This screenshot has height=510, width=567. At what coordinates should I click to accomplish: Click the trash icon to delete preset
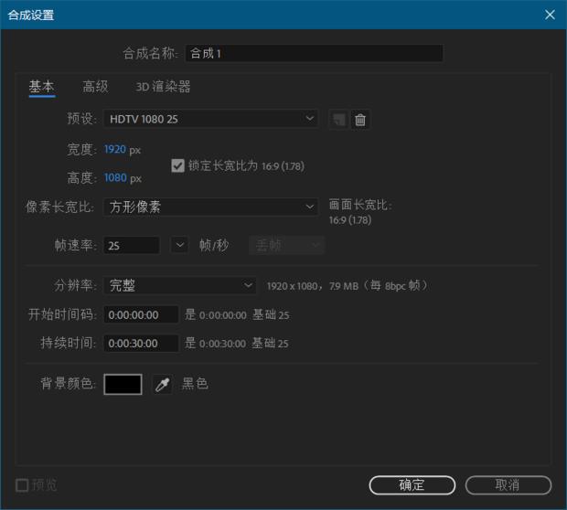coord(359,120)
